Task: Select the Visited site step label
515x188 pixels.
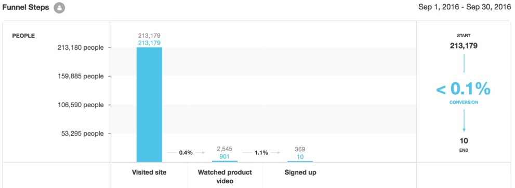Action: 149,172
